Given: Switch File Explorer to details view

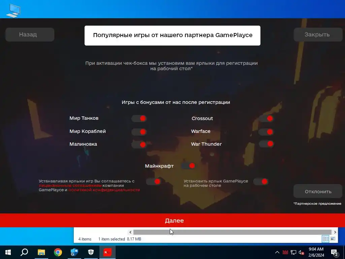Looking at the screenshot, I should point(326,239).
